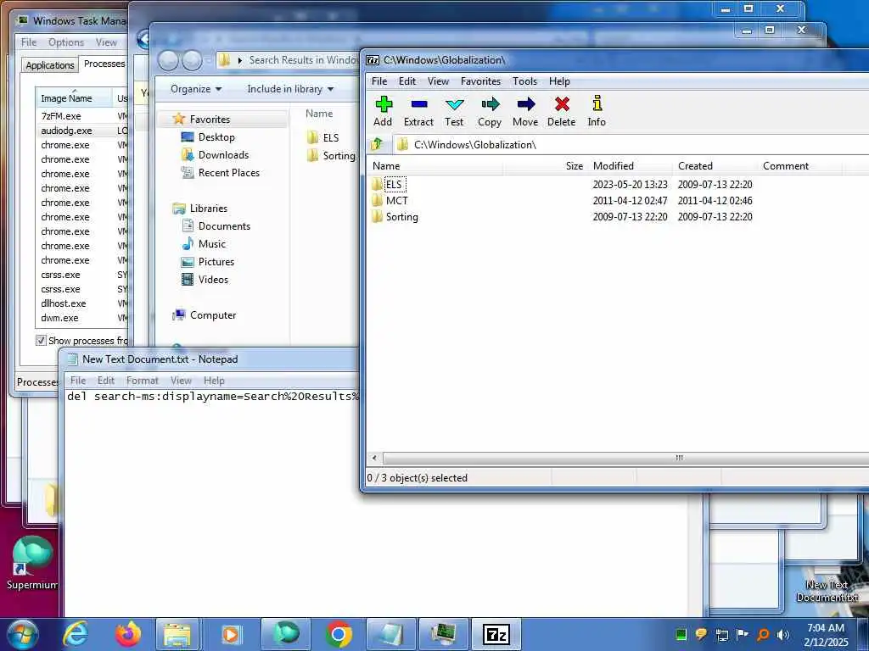The image size is (869, 651).
Task: Open 7-Zip Edit menu
Action: 407,81
